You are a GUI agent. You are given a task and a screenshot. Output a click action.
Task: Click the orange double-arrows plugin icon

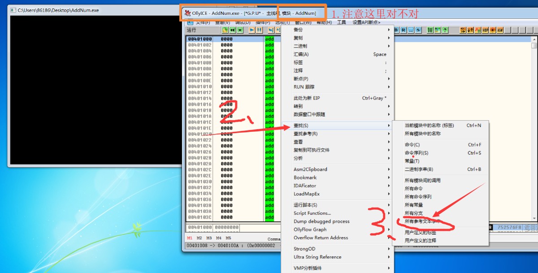coord(464,30)
